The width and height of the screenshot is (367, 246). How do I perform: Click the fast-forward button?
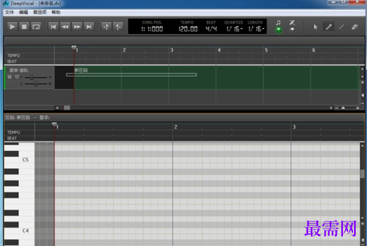(77, 27)
